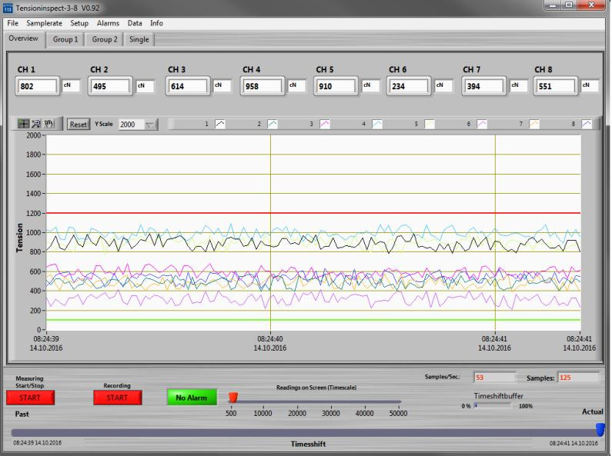This screenshot has height=456, width=612.
Task: Click channel 4 plot legend icon
Action: tap(377, 124)
